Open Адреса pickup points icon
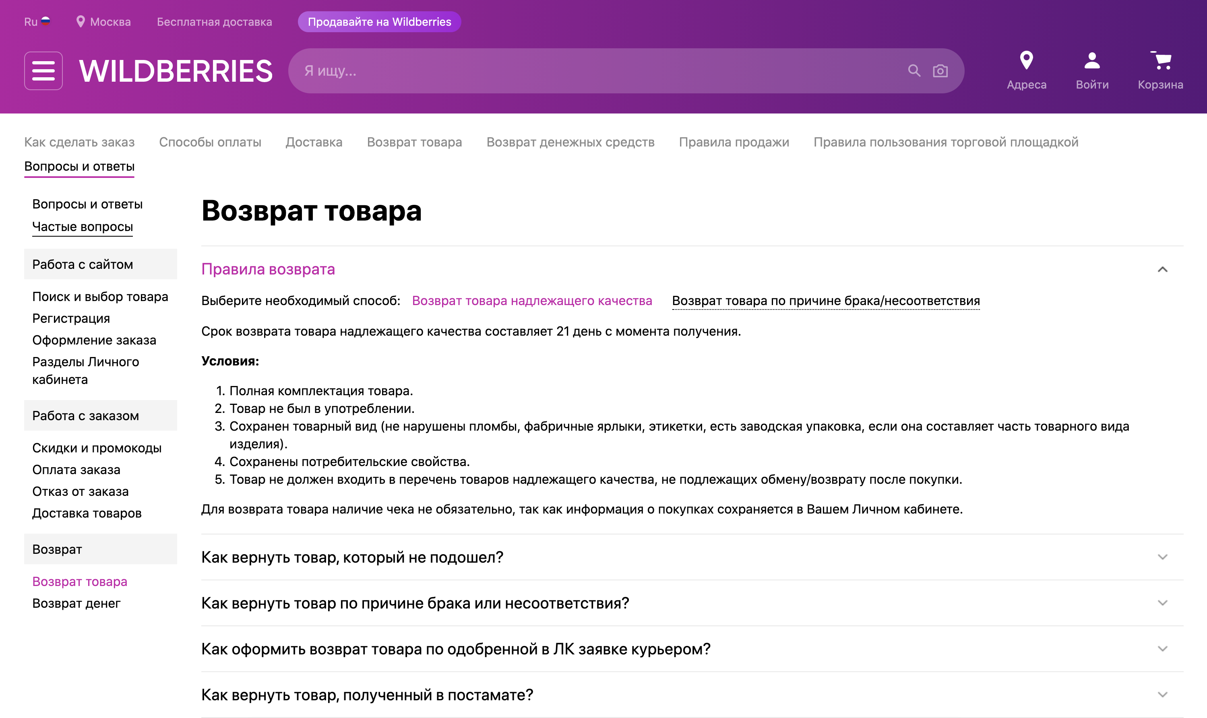1207x718 pixels. point(1027,61)
